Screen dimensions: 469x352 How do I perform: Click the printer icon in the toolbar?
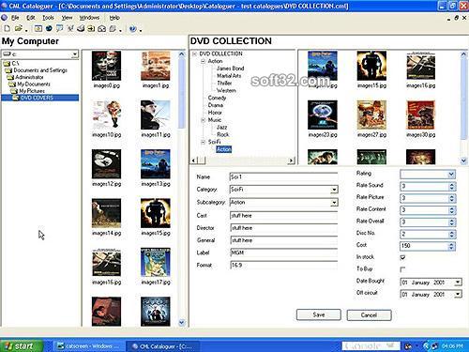click(81, 28)
